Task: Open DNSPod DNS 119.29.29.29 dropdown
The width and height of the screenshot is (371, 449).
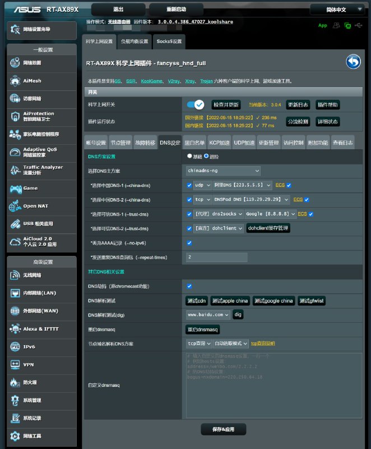Action: (251, 199)
